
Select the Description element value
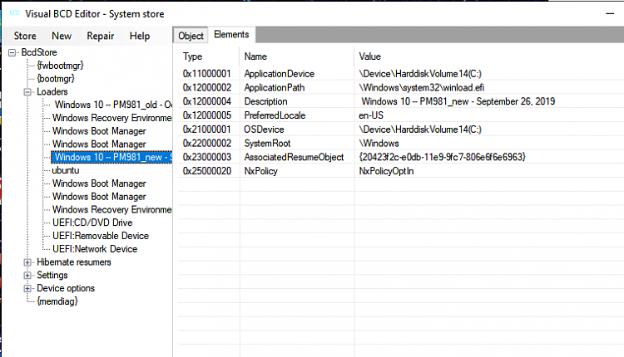(x=458, y=101)
